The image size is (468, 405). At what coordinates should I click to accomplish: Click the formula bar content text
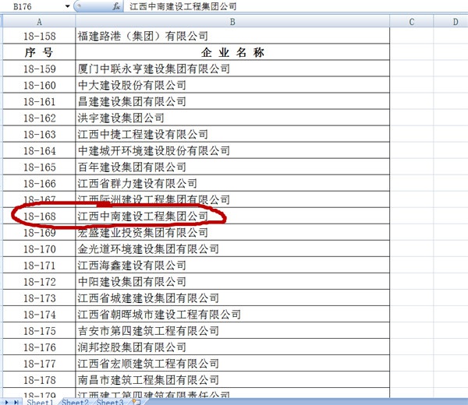183,6
